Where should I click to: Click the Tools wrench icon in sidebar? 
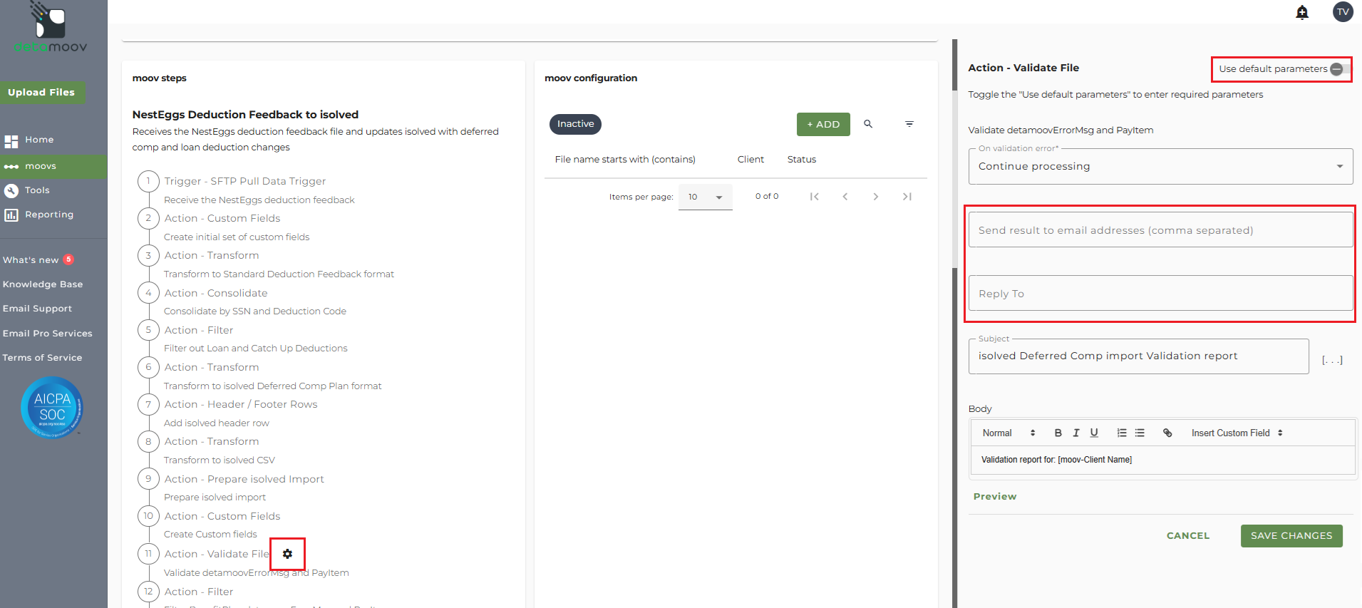pos(11,190)
